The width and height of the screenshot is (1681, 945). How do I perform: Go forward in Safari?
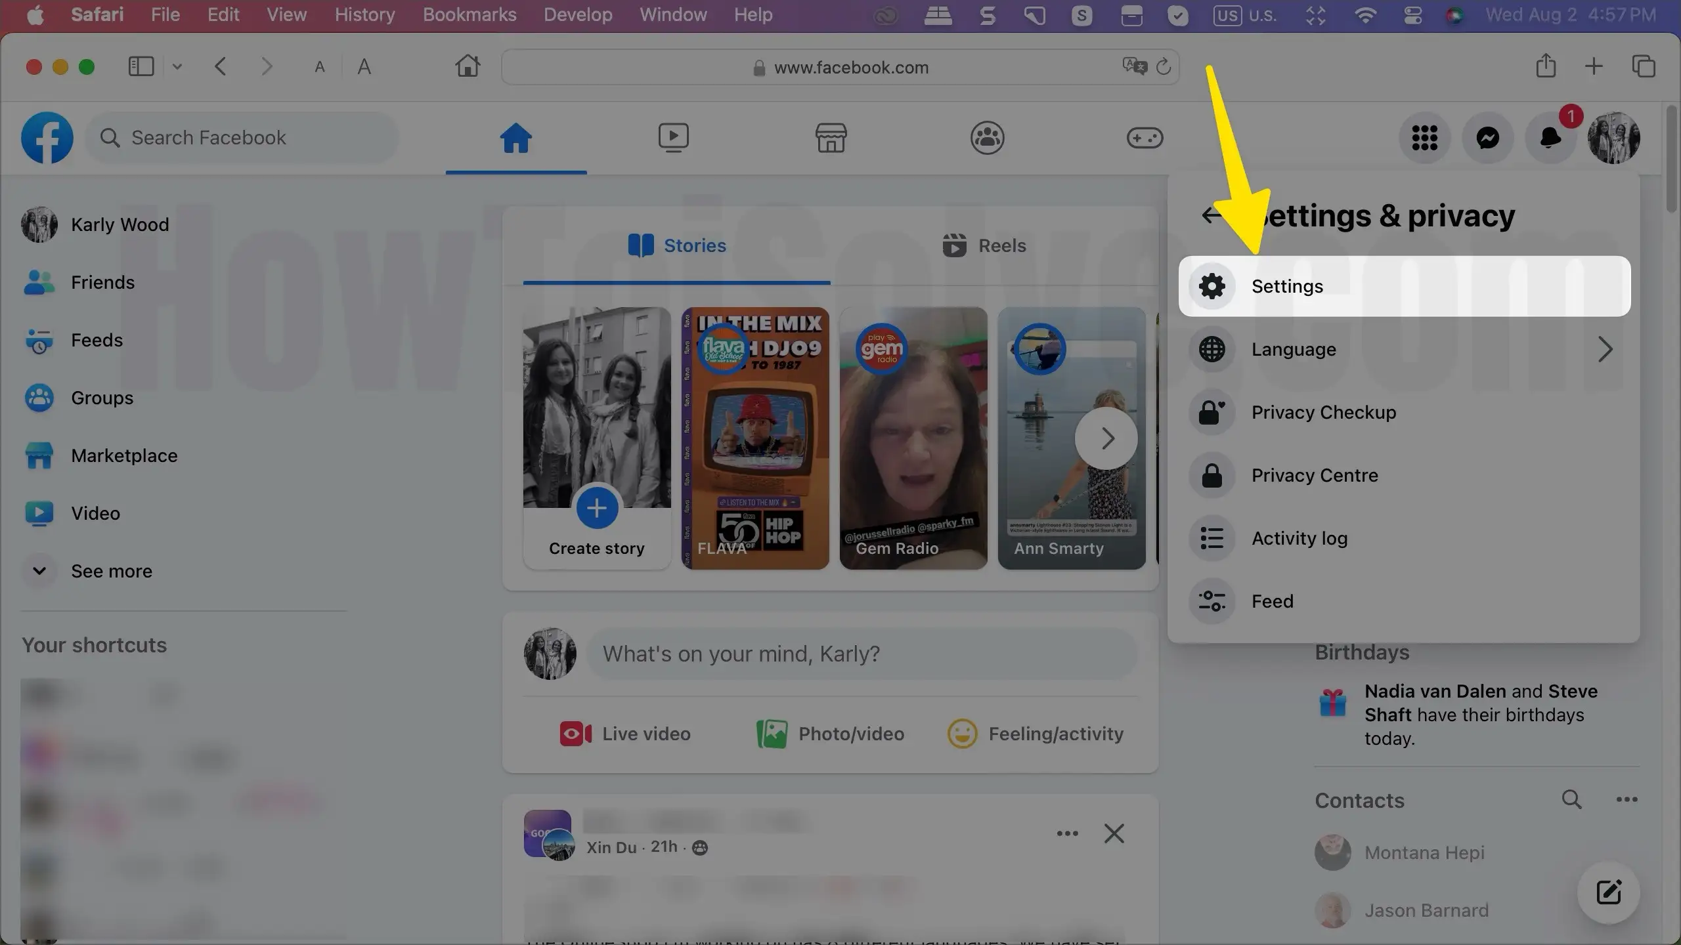click(266, 66)
